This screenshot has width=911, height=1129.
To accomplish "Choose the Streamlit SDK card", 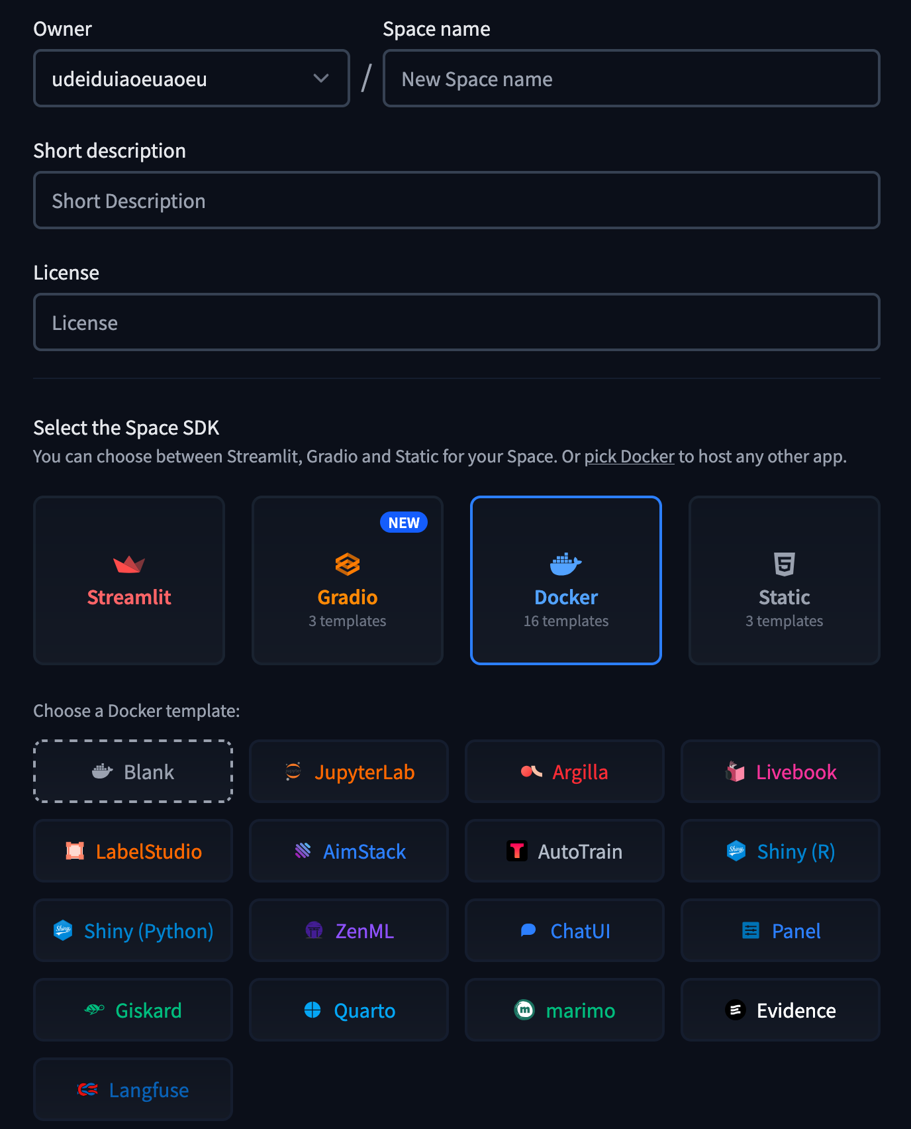I will (129, 580).
